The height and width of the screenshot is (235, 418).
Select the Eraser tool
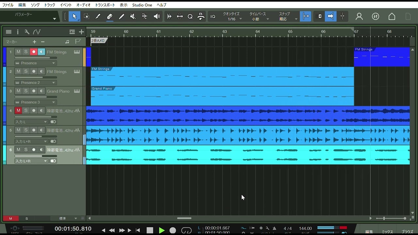[x=110, y=16]
